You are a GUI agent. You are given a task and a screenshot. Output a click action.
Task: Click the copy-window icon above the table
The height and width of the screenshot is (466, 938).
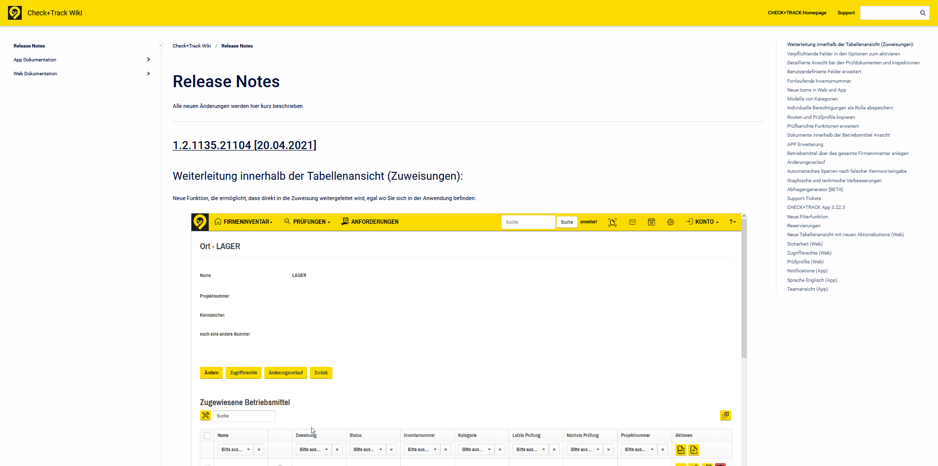click(x=725, y=415)
